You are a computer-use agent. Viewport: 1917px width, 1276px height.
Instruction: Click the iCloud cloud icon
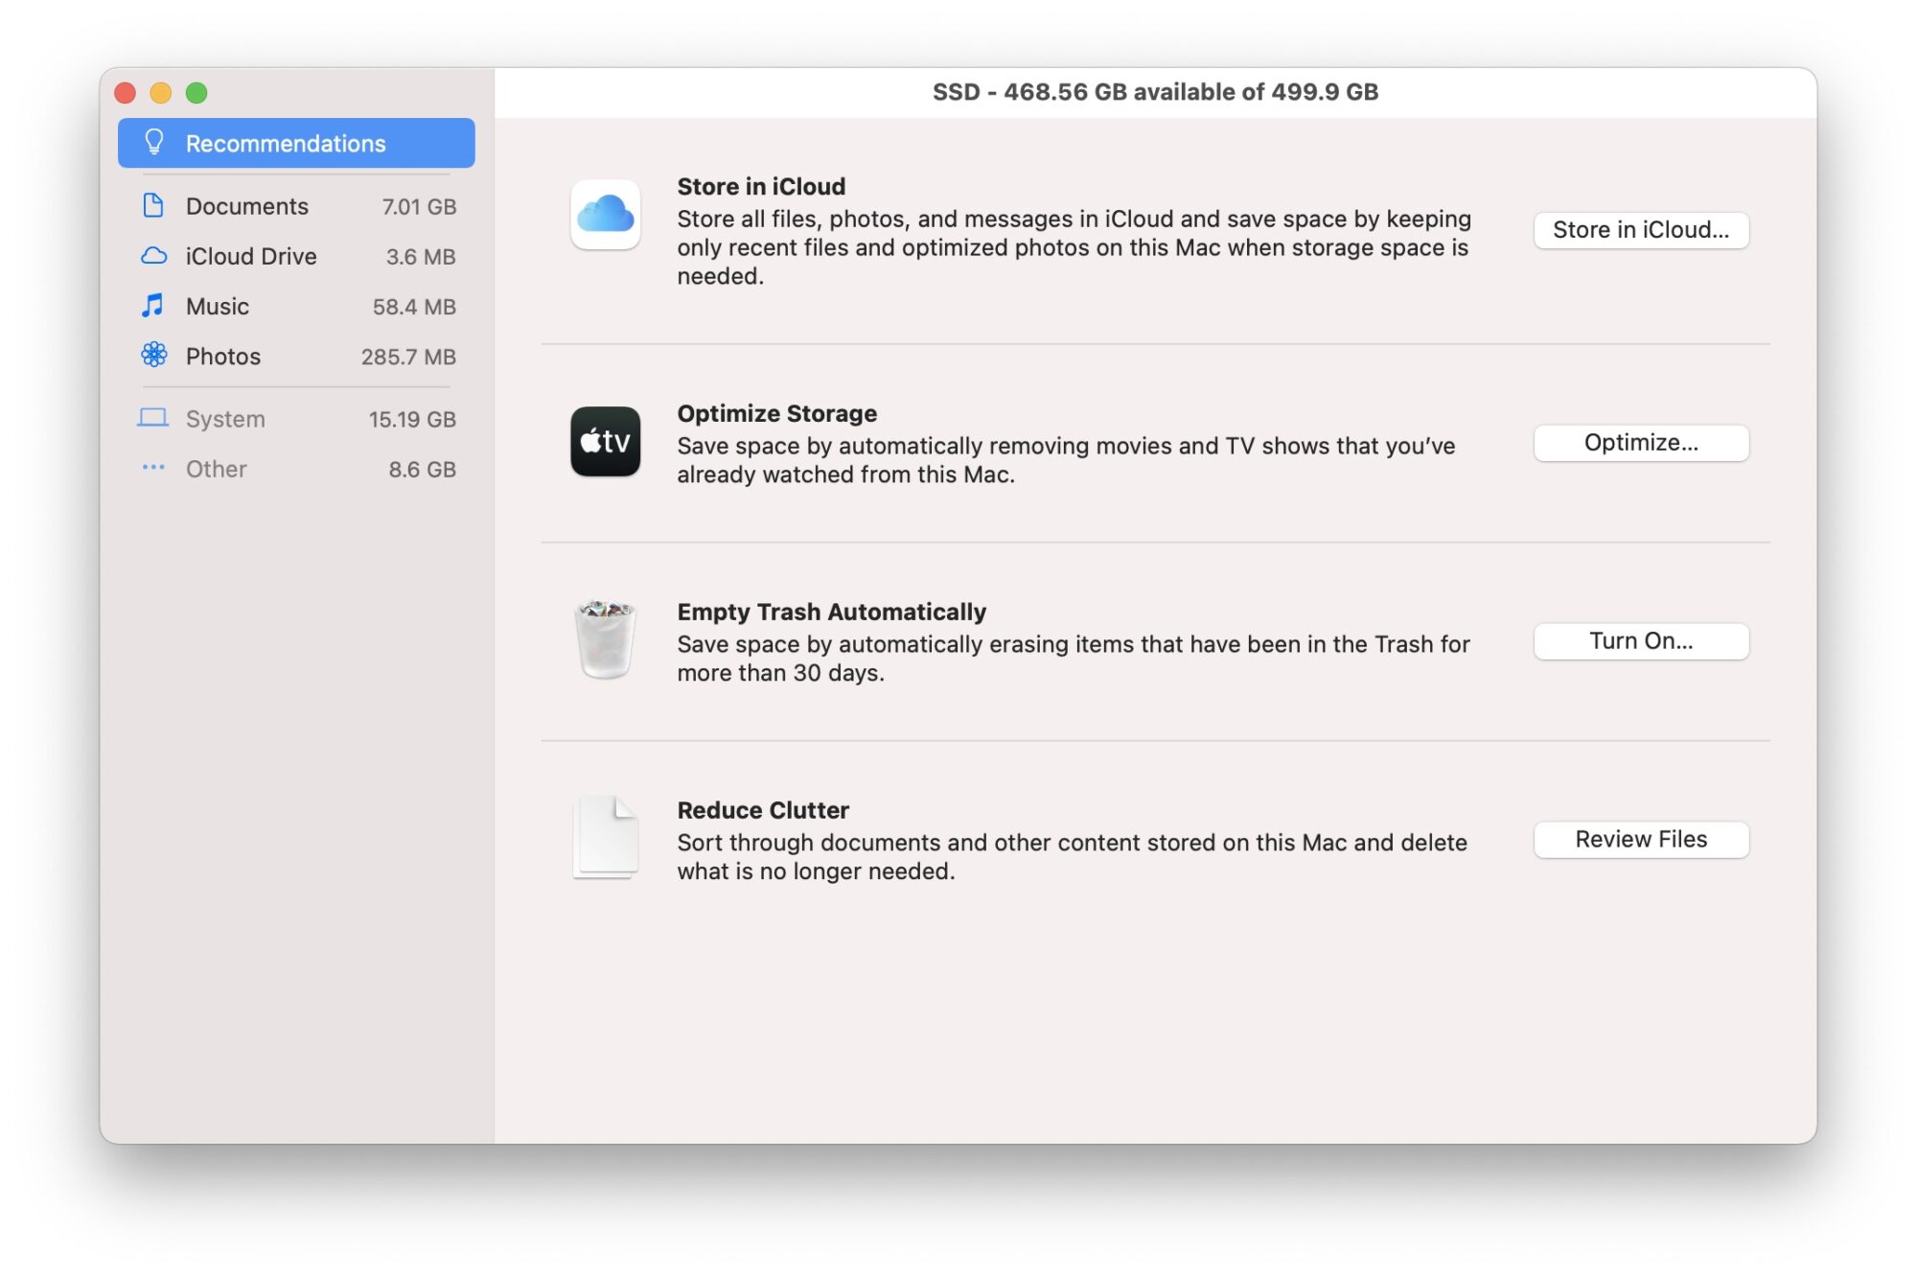(x=605, y=215)
